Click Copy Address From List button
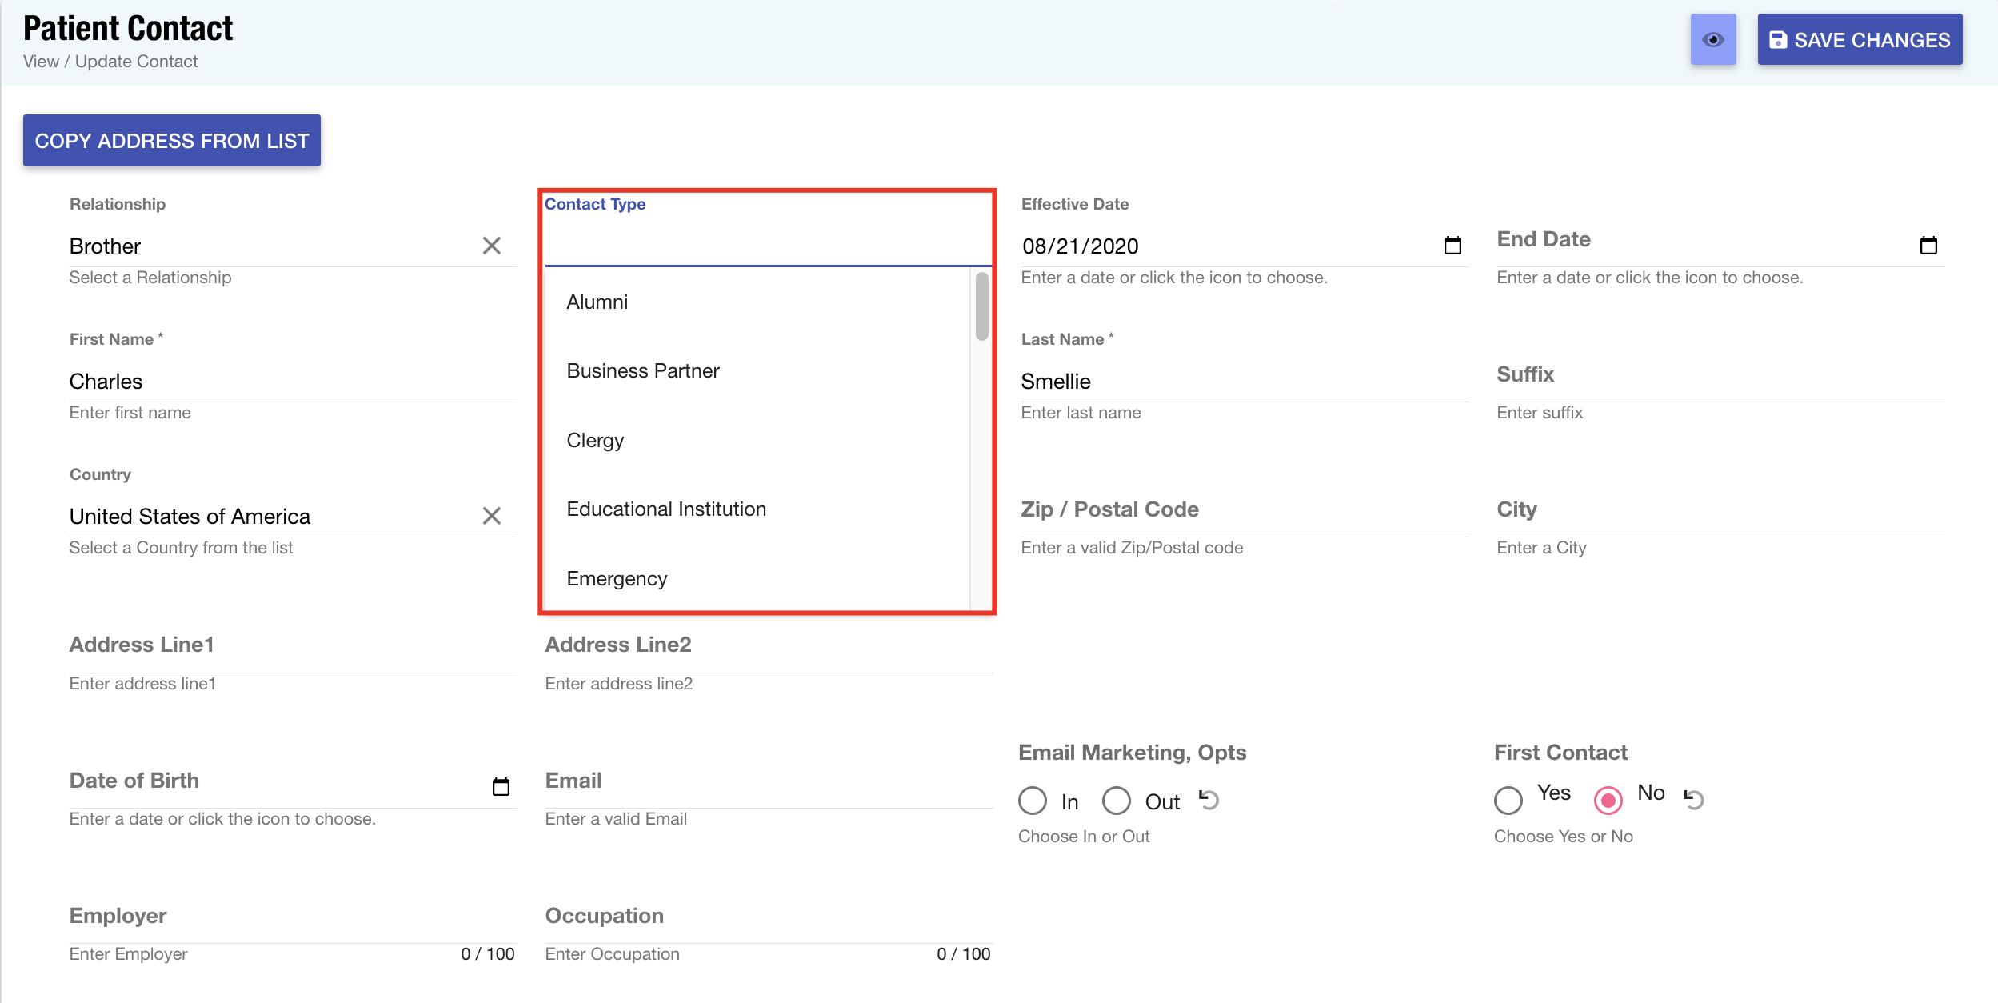The height and width of the screenshot is (1003, 1998). tap(171, 141)
